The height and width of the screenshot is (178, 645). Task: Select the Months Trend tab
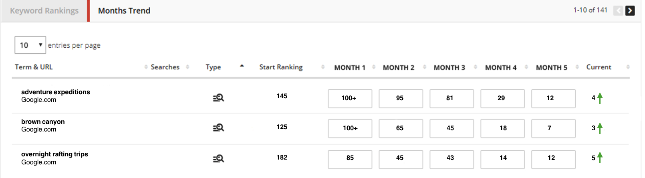(x=124, y=11)
